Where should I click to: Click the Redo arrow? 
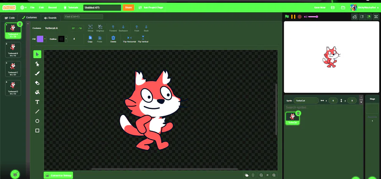coord(80,28)
